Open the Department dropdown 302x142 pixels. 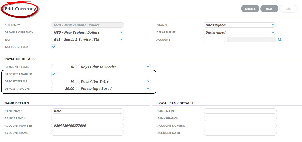[239, 32]
